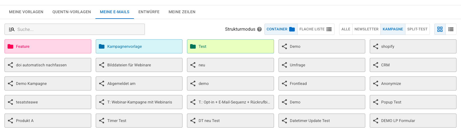Click the blue Kampagnenvorlage folder icon
This screenshot has width=461, height=140.
(102, 46)
